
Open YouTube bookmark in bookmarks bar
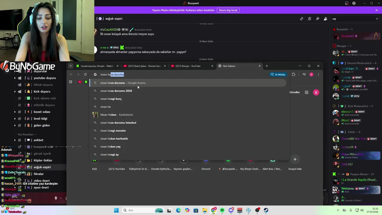[x=80, y=82]
